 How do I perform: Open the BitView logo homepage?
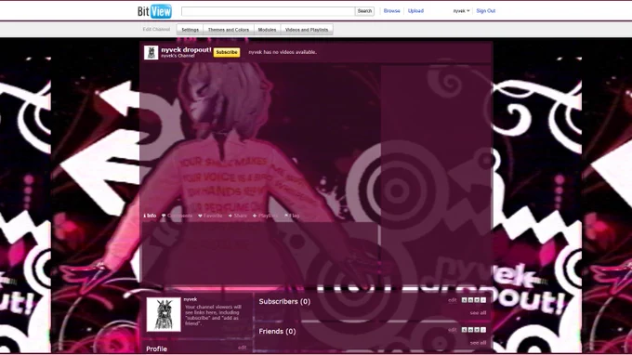[155, 11]
